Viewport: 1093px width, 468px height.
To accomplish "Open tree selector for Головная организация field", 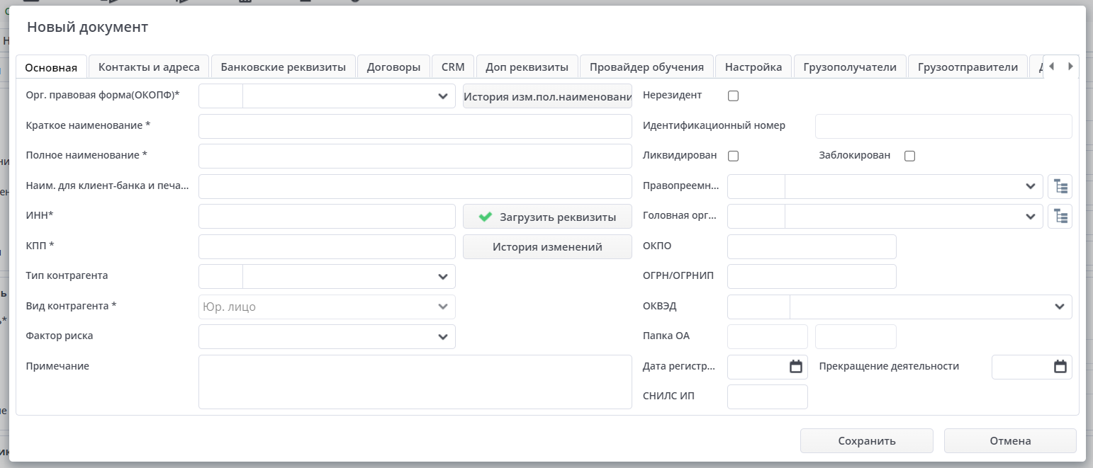I will click(1060, 216).
